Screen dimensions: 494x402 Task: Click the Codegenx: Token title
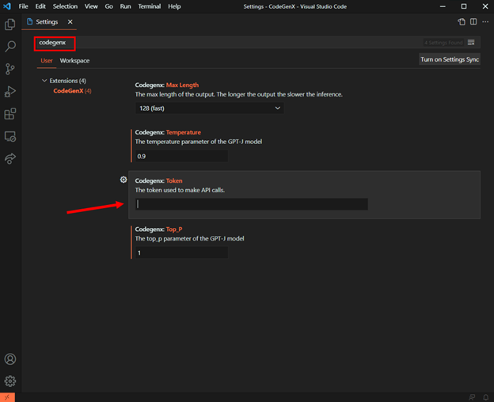tap(158, 180)
